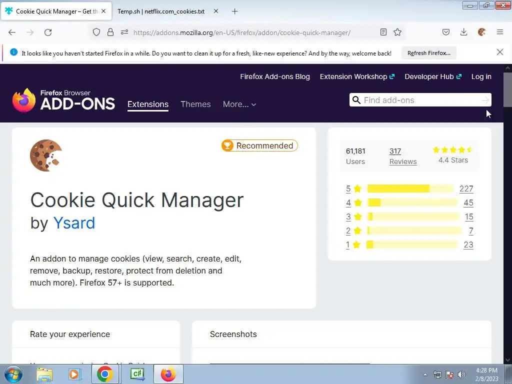The width and height of the screenshot is (512, 384).
Task: Filter reviews by 1 star rating bar
Action: point(412,244)
